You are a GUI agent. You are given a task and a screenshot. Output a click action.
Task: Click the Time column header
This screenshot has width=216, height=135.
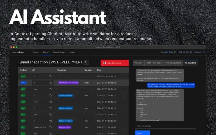pyautogui.click(x=99, y=70)
